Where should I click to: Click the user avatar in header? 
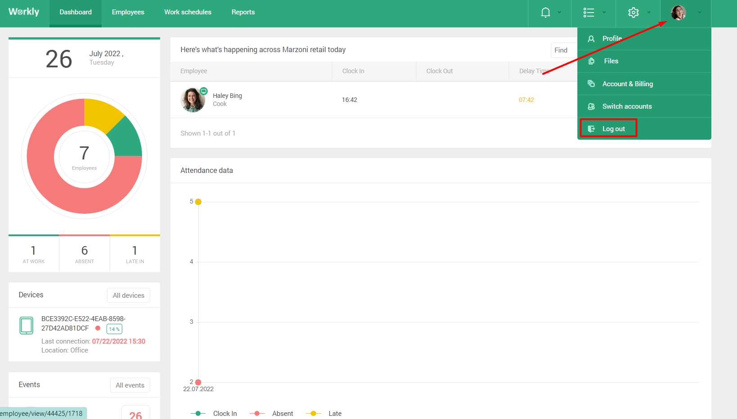pos(678,13)
